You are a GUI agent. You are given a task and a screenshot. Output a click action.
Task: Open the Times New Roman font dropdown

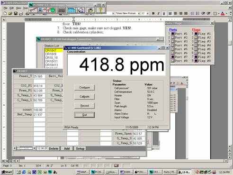(139, 14)
